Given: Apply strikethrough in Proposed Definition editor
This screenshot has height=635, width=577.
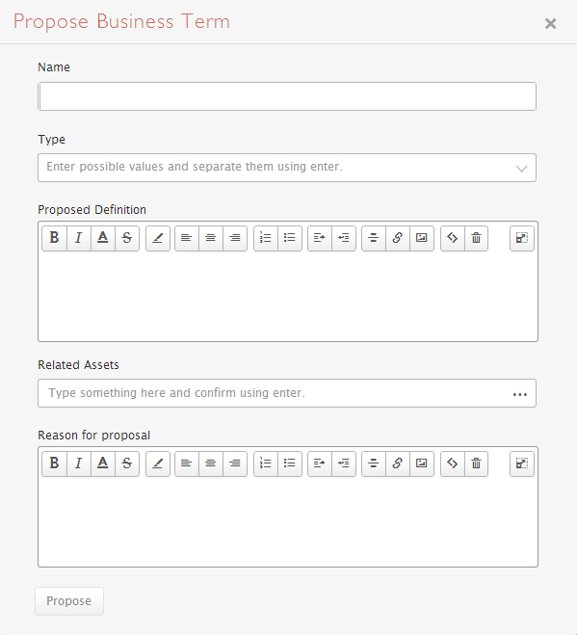Looking at the screenshot, I should click(127, 238).
